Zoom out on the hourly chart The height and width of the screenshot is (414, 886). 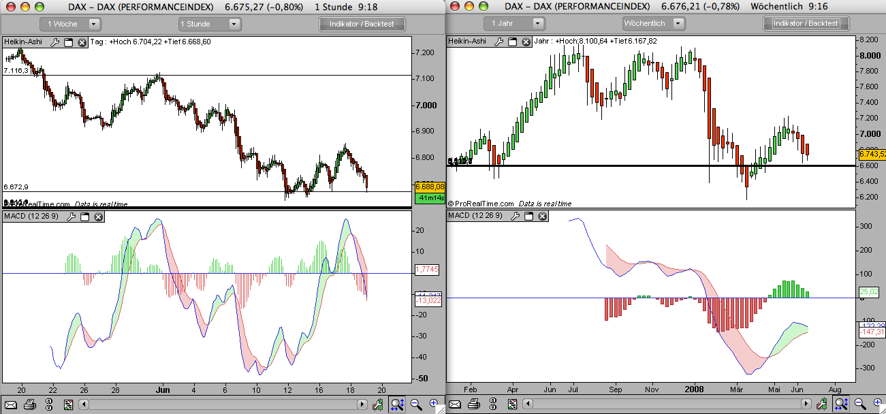click(416, 405)
